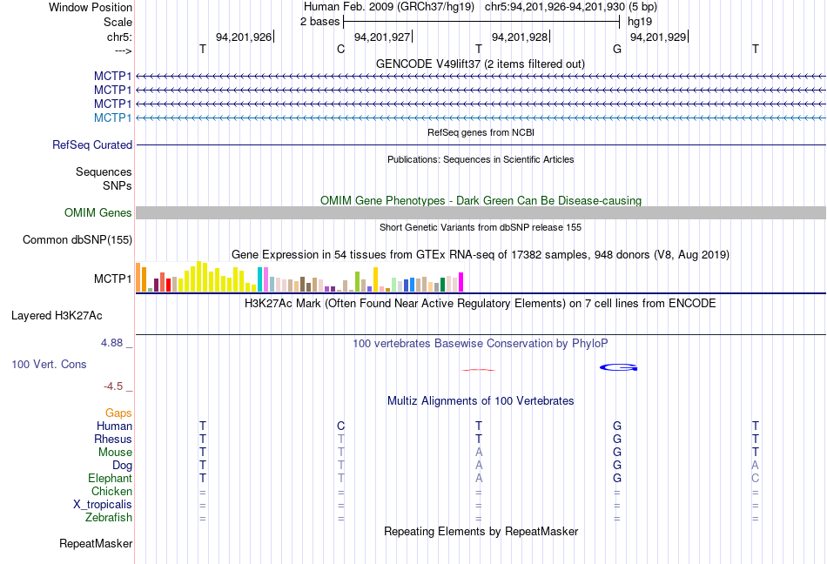The height and width of the screenshot is (564, 827).
Task: Click the Window Position track label
Action: 91,7
